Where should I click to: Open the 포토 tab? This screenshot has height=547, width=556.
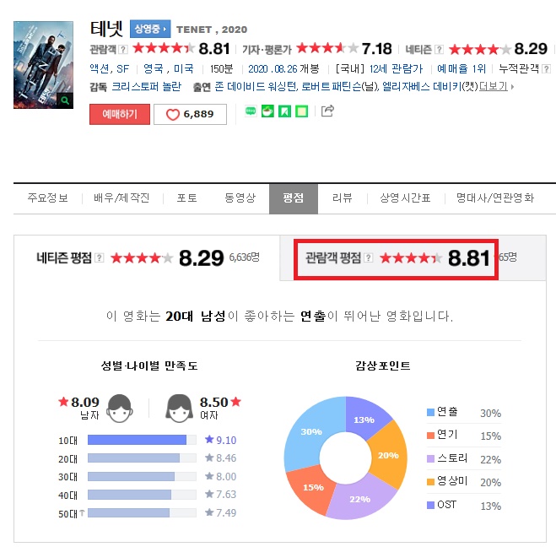pos(186,198)
